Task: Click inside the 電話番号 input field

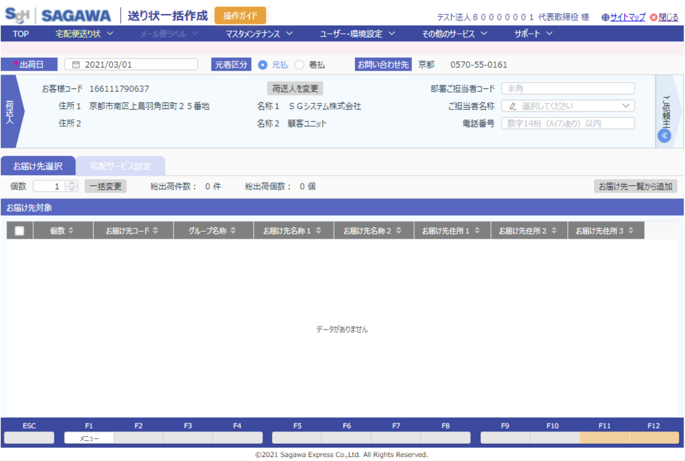Action: tap(568, 123)
